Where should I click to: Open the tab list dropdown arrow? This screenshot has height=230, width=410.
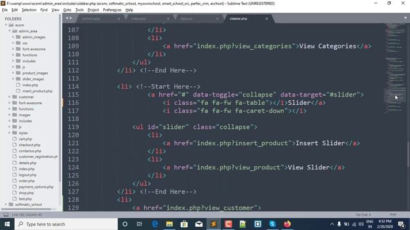tap(406, 18)
